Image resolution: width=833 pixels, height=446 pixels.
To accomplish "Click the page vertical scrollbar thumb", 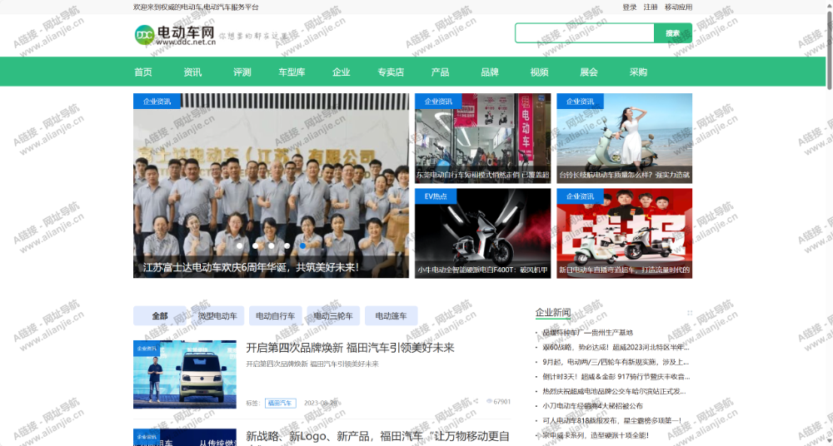I will pyautogui.click(x=830, y=49).
